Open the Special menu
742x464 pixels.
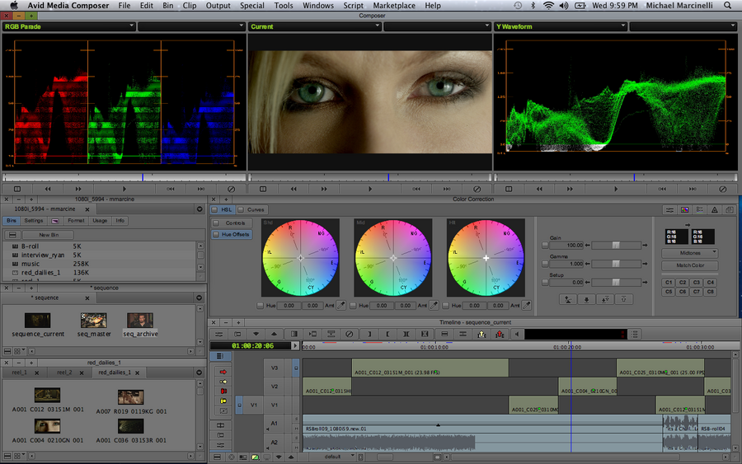pyautogui.click(x=252, y=6)
